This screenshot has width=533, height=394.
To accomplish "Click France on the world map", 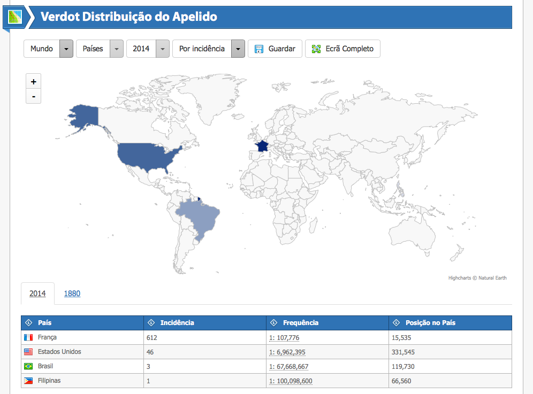I will point(262,146).
